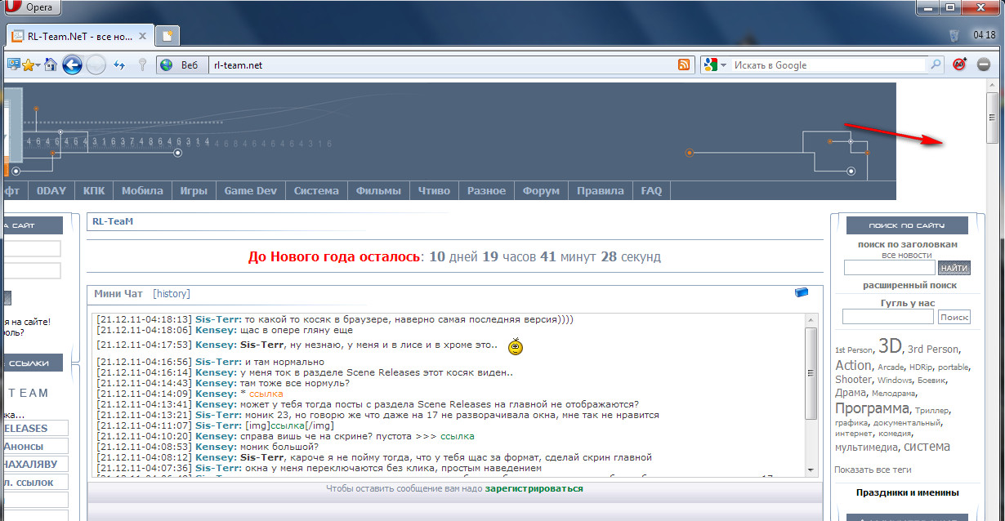Open the closed tabs trash icon

pos(954,36)
